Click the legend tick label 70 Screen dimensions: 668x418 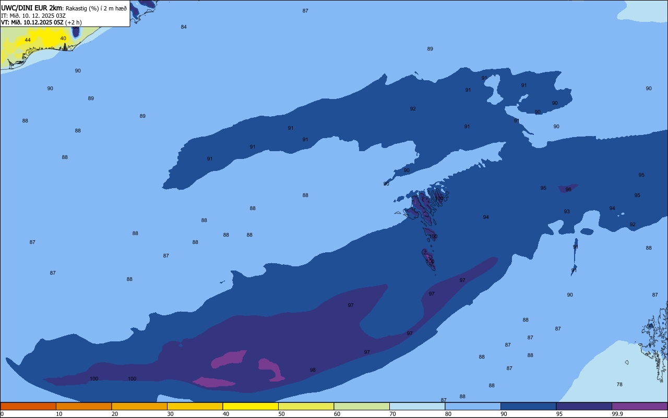392,414
